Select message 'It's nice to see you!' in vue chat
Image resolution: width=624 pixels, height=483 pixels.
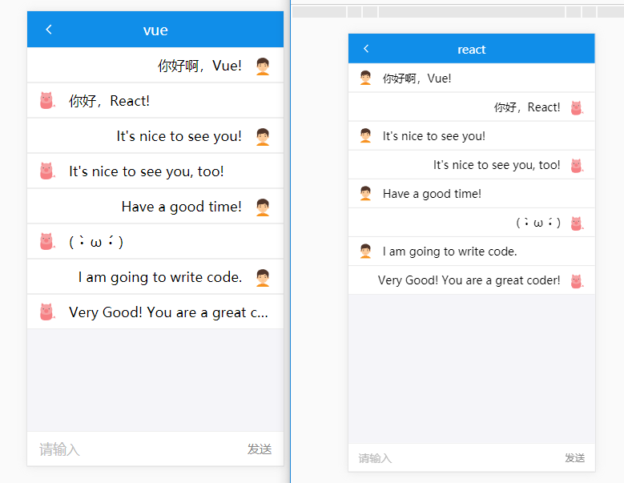pos(179,136)
